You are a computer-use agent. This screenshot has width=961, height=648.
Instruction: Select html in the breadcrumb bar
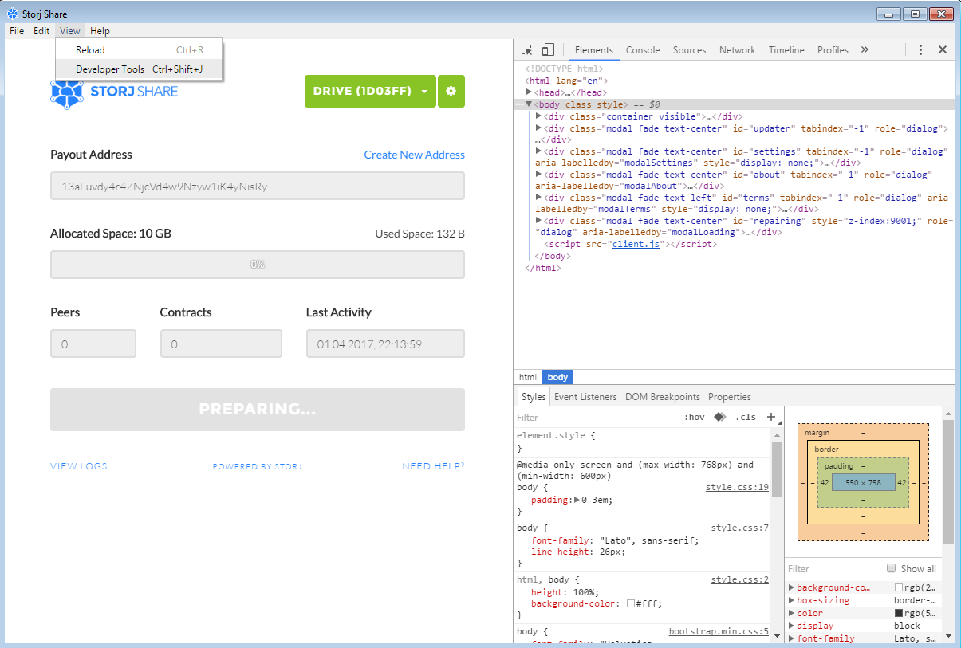[x=528, y=377]
